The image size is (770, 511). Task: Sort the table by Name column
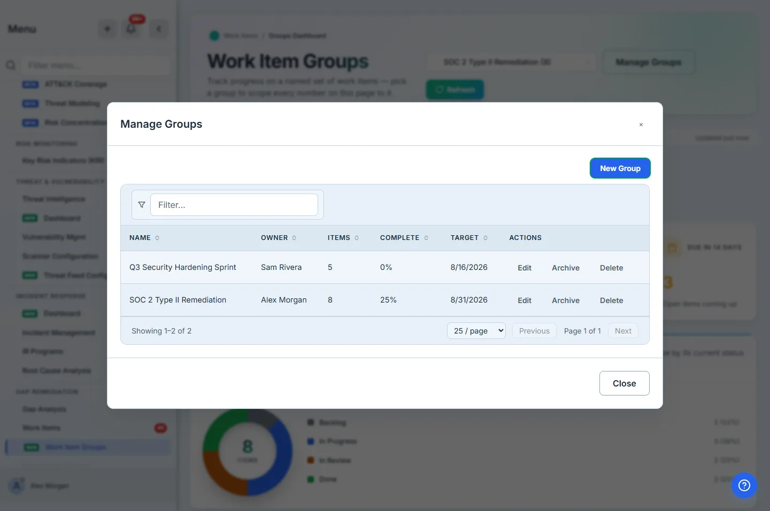144,238
